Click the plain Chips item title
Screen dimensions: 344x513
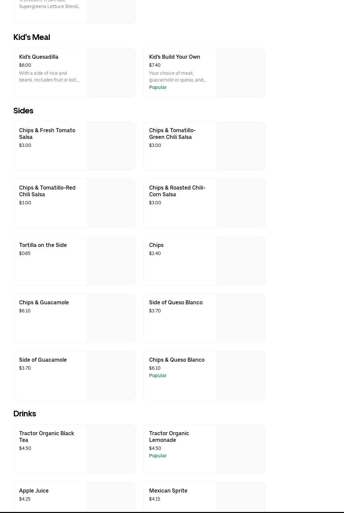[156, 245]
